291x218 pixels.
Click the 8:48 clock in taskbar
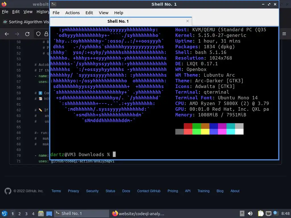point(285,213)
